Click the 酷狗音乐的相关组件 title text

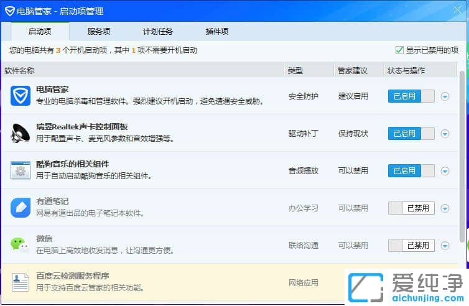(72, 164)
